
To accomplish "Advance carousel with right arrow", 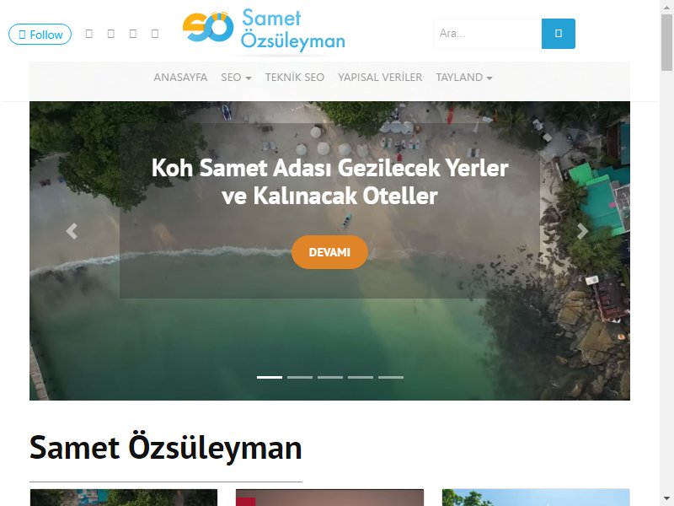I will point(582,231).
